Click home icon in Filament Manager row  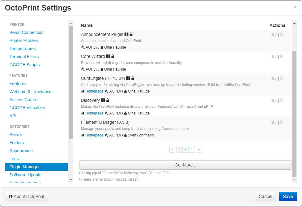click(x=83, y=135)
